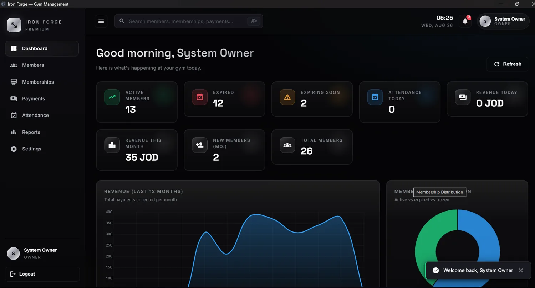535x288 pixels.
Task: Click the Revenue (Last 12 Months) title
Action: point(143,192)
